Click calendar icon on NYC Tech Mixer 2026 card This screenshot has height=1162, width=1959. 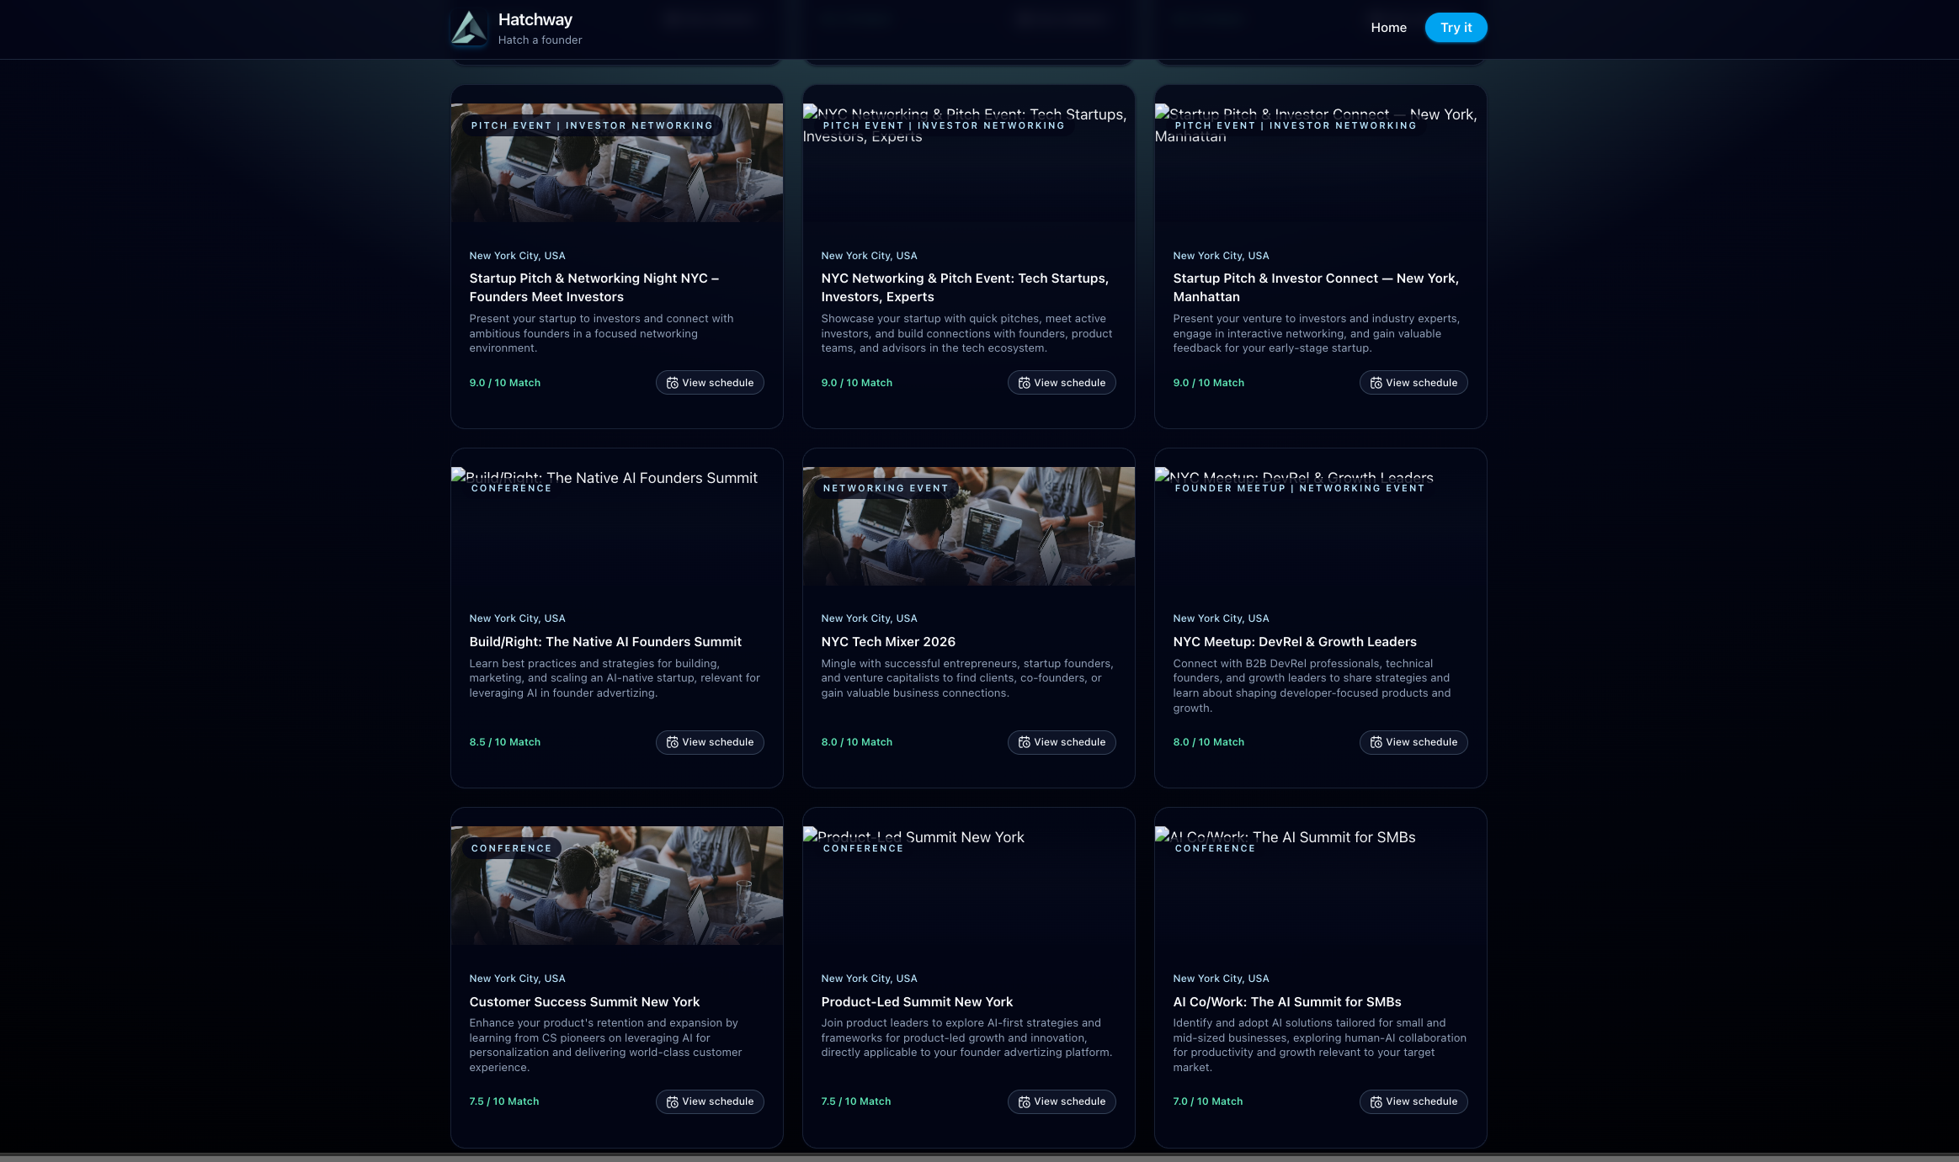1024,742
